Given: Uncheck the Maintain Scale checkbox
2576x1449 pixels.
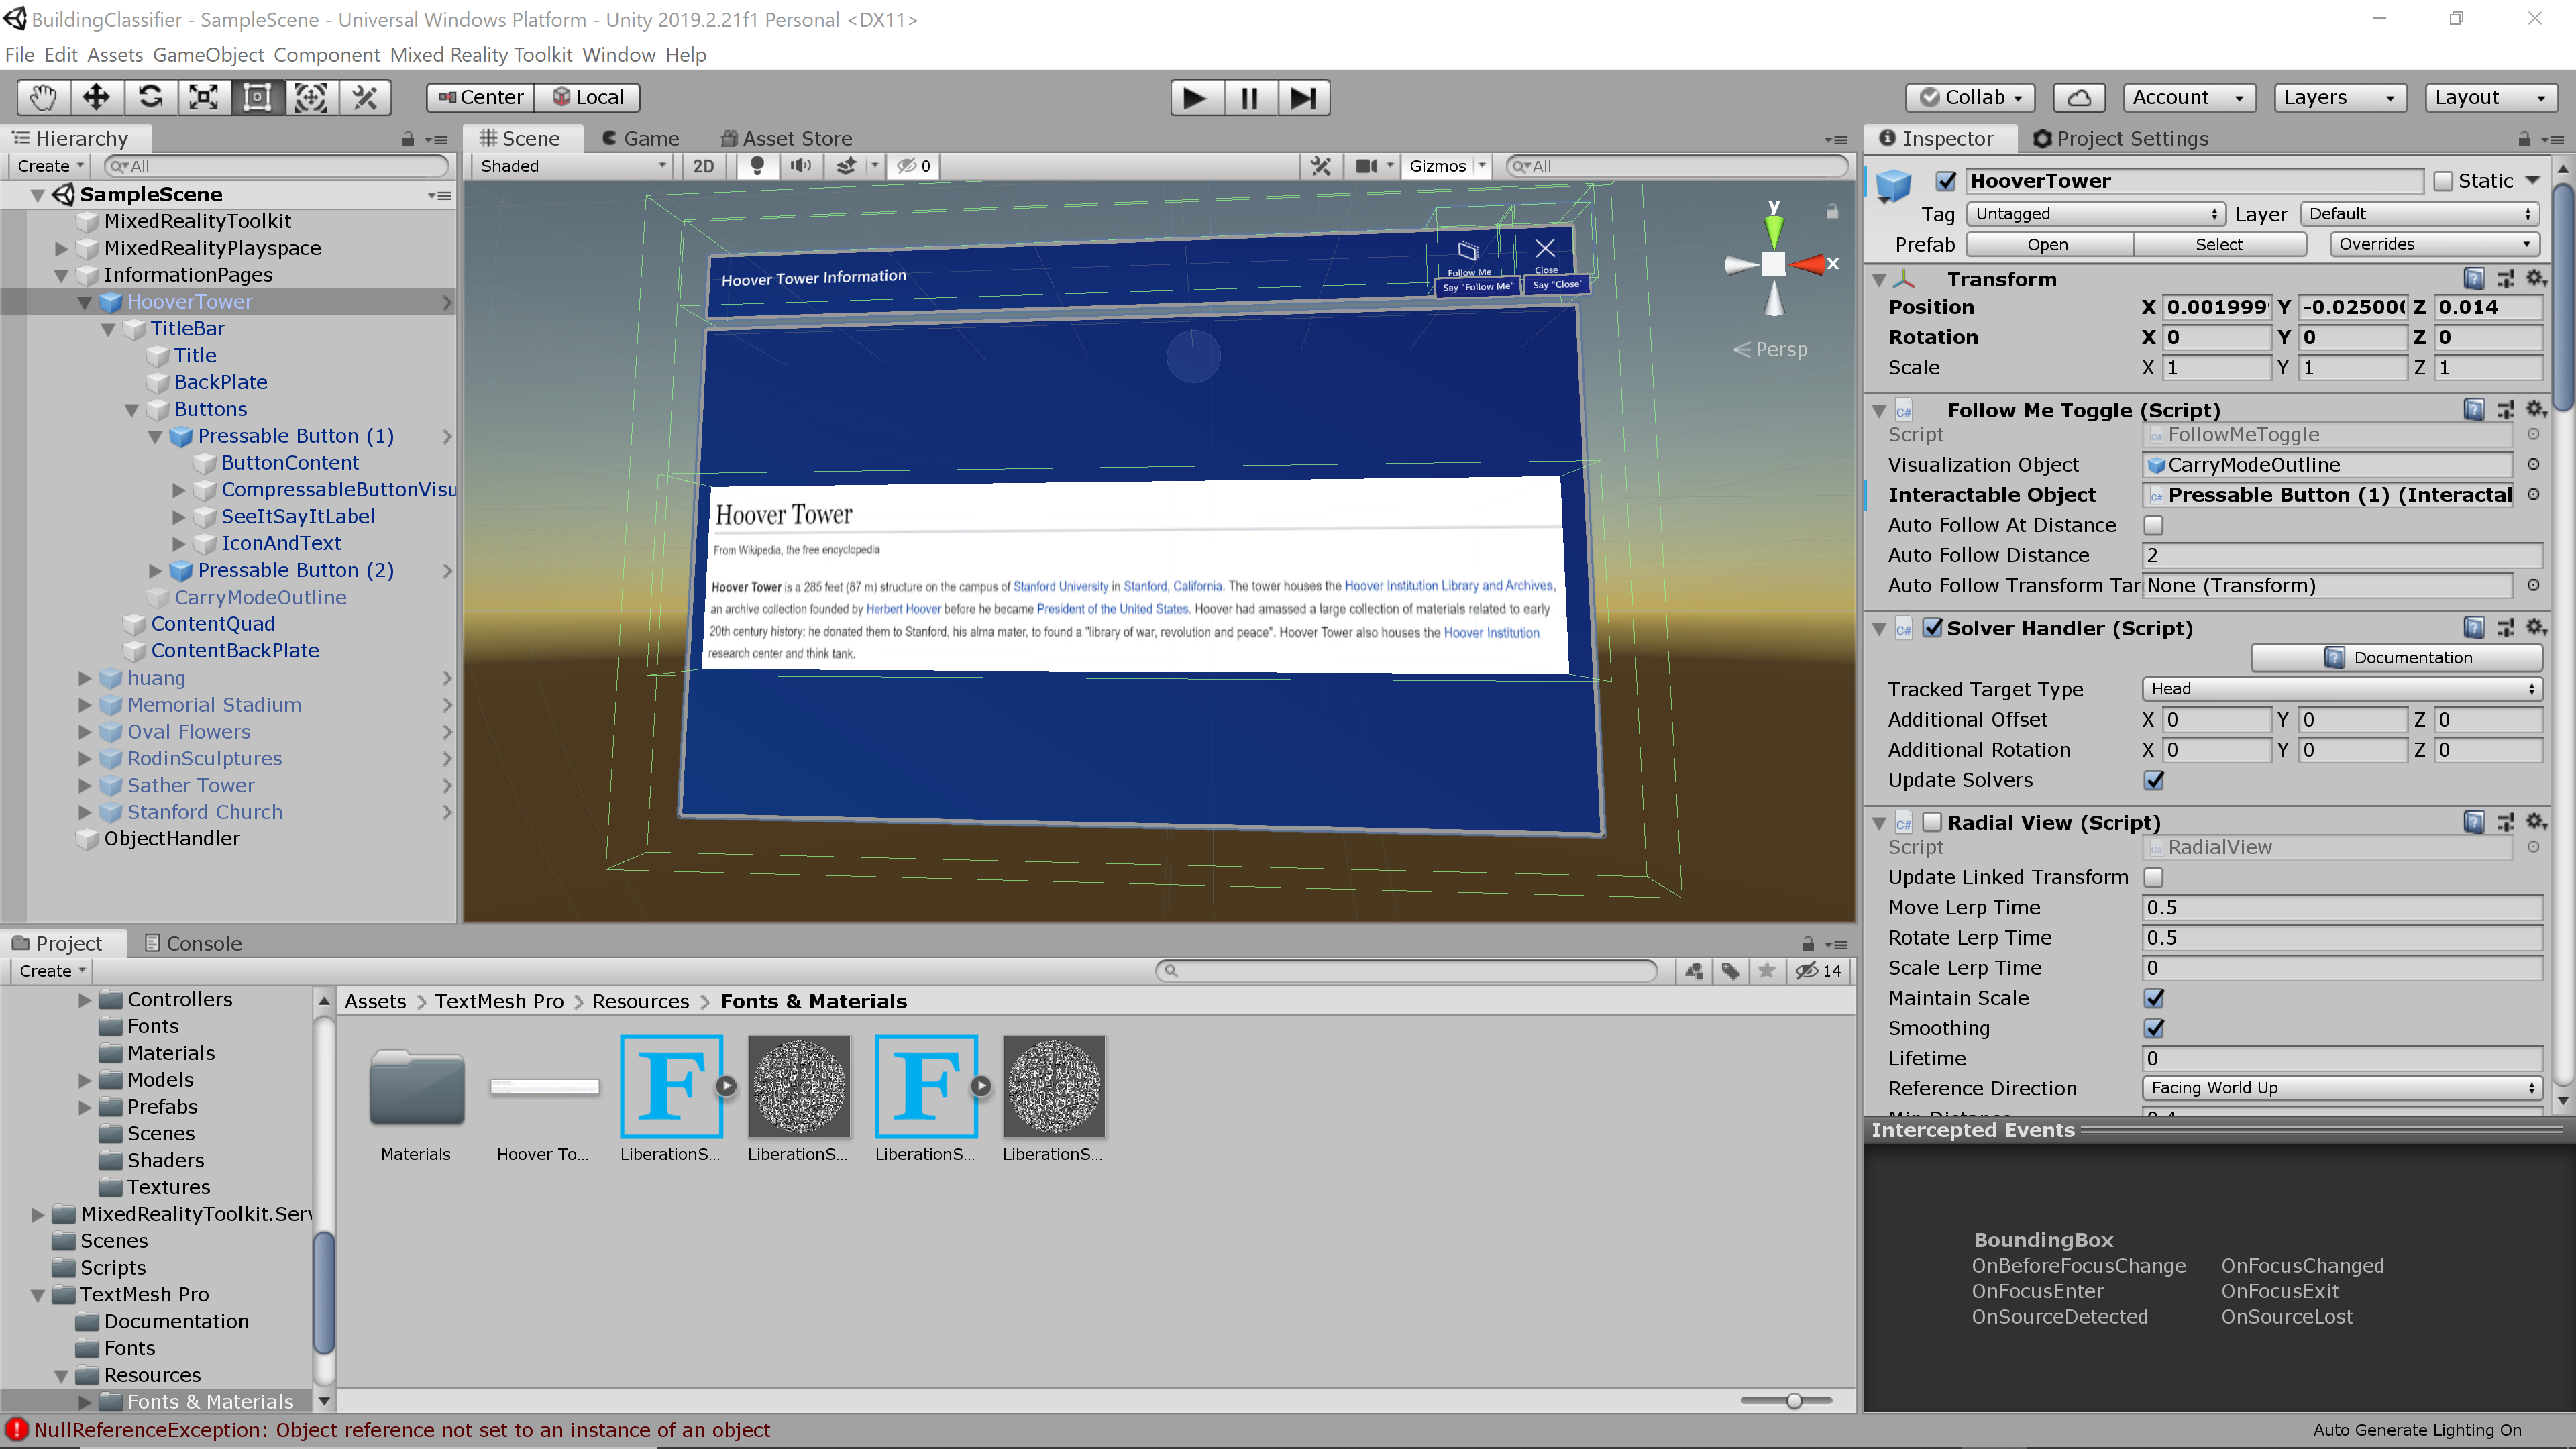Looking at the screenshot, I should coord(2153,998).
